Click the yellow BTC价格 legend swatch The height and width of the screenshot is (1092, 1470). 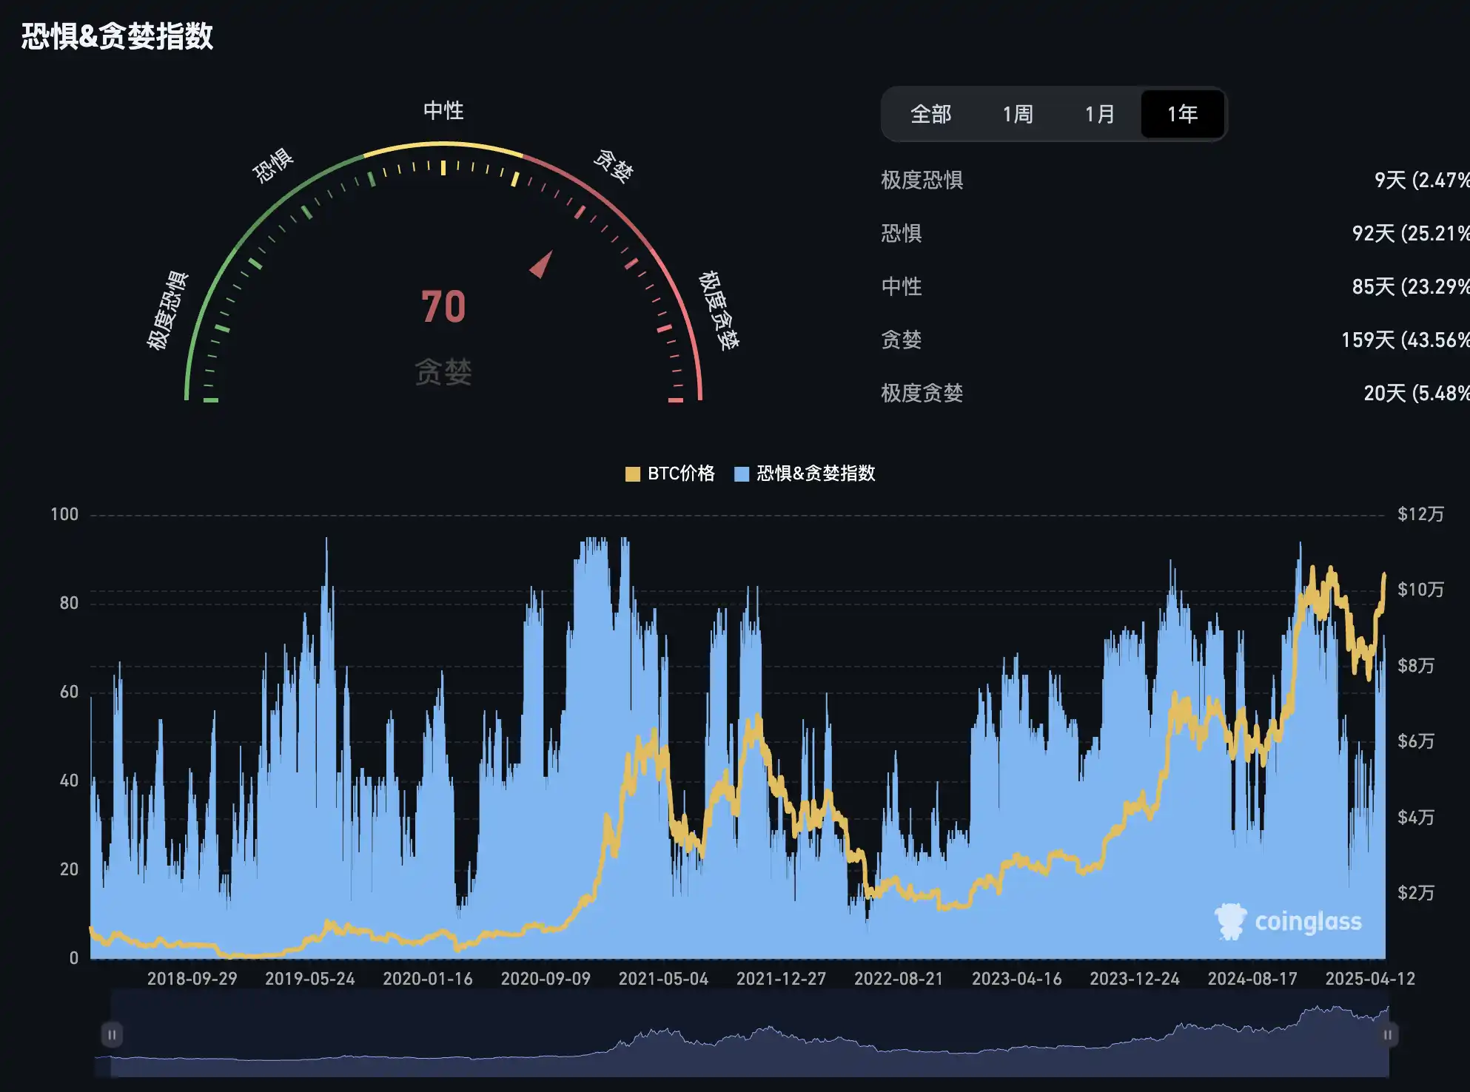(x=633, y=474)
